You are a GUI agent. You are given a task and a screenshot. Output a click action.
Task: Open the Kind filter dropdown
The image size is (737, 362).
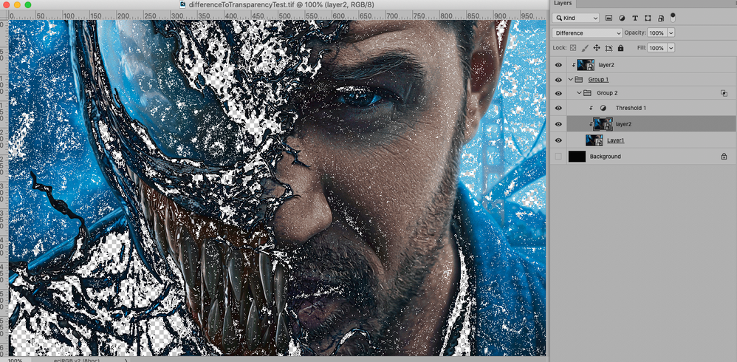coord(576,18)
